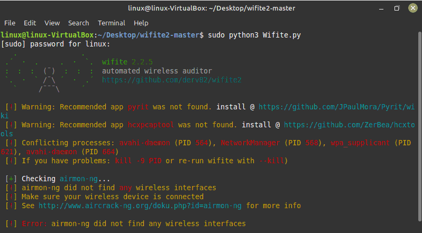This screenshot has width=422, height=233.
Task: Open the Help menu
Action: click(141, 23)
